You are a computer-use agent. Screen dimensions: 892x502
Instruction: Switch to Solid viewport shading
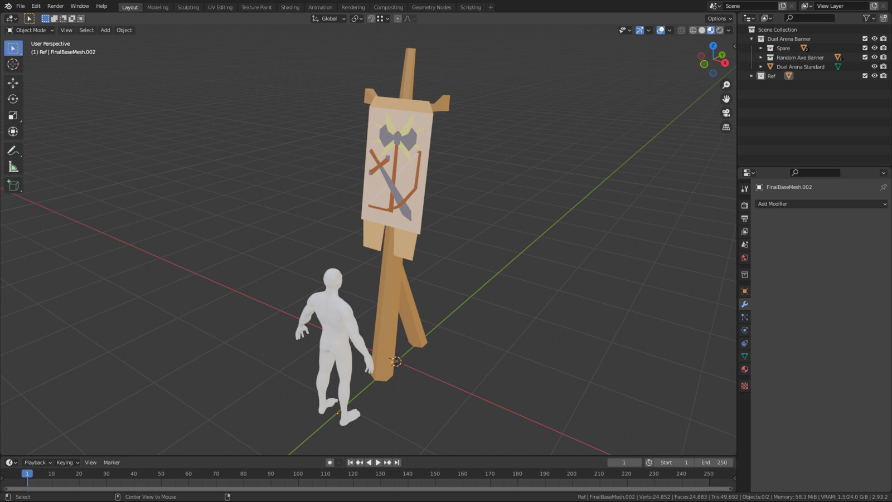click(702, 30)
